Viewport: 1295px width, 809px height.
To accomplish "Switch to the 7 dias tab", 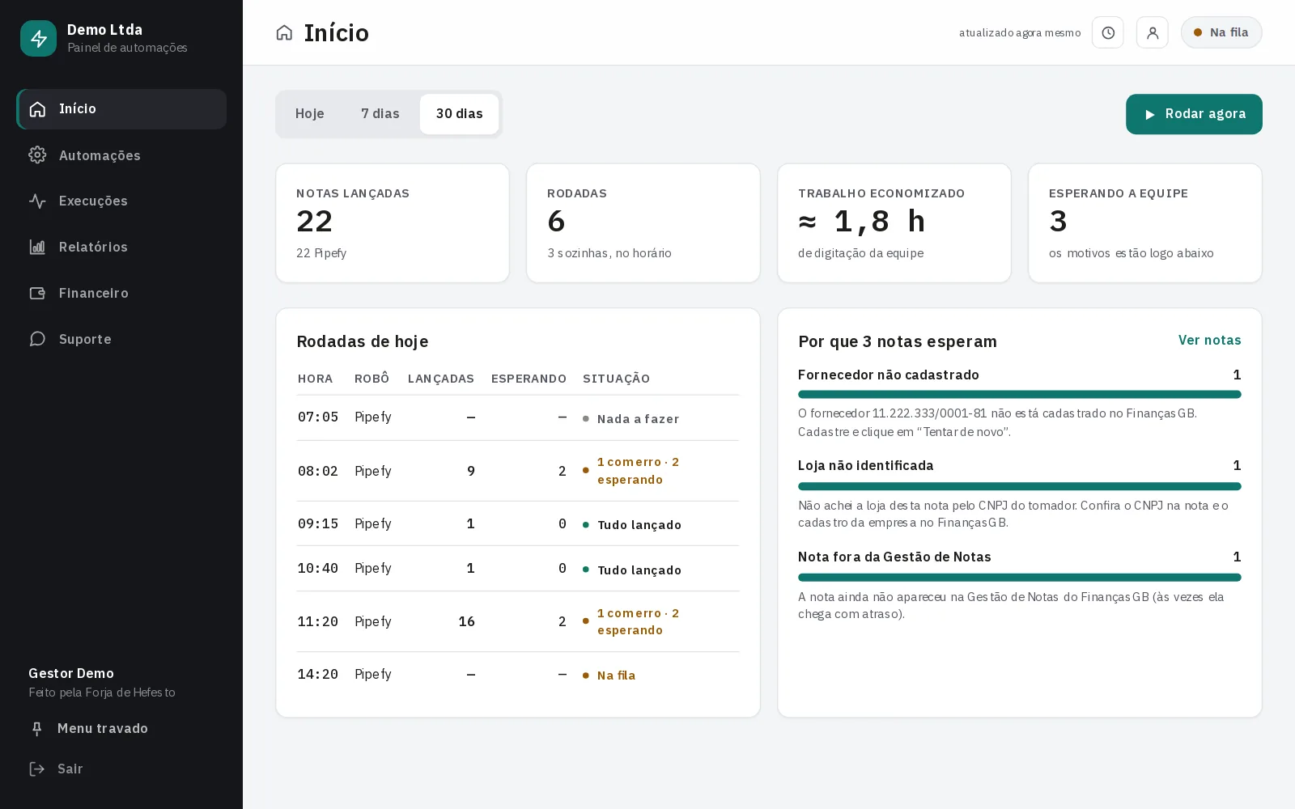I will (380, 114).
